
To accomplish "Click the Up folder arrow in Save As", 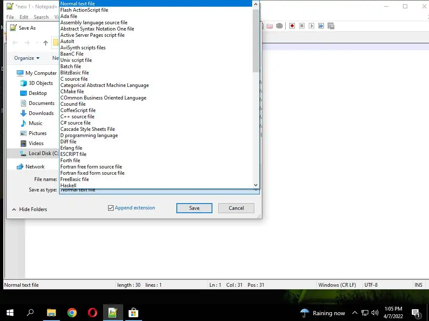I will click(46, 43).
